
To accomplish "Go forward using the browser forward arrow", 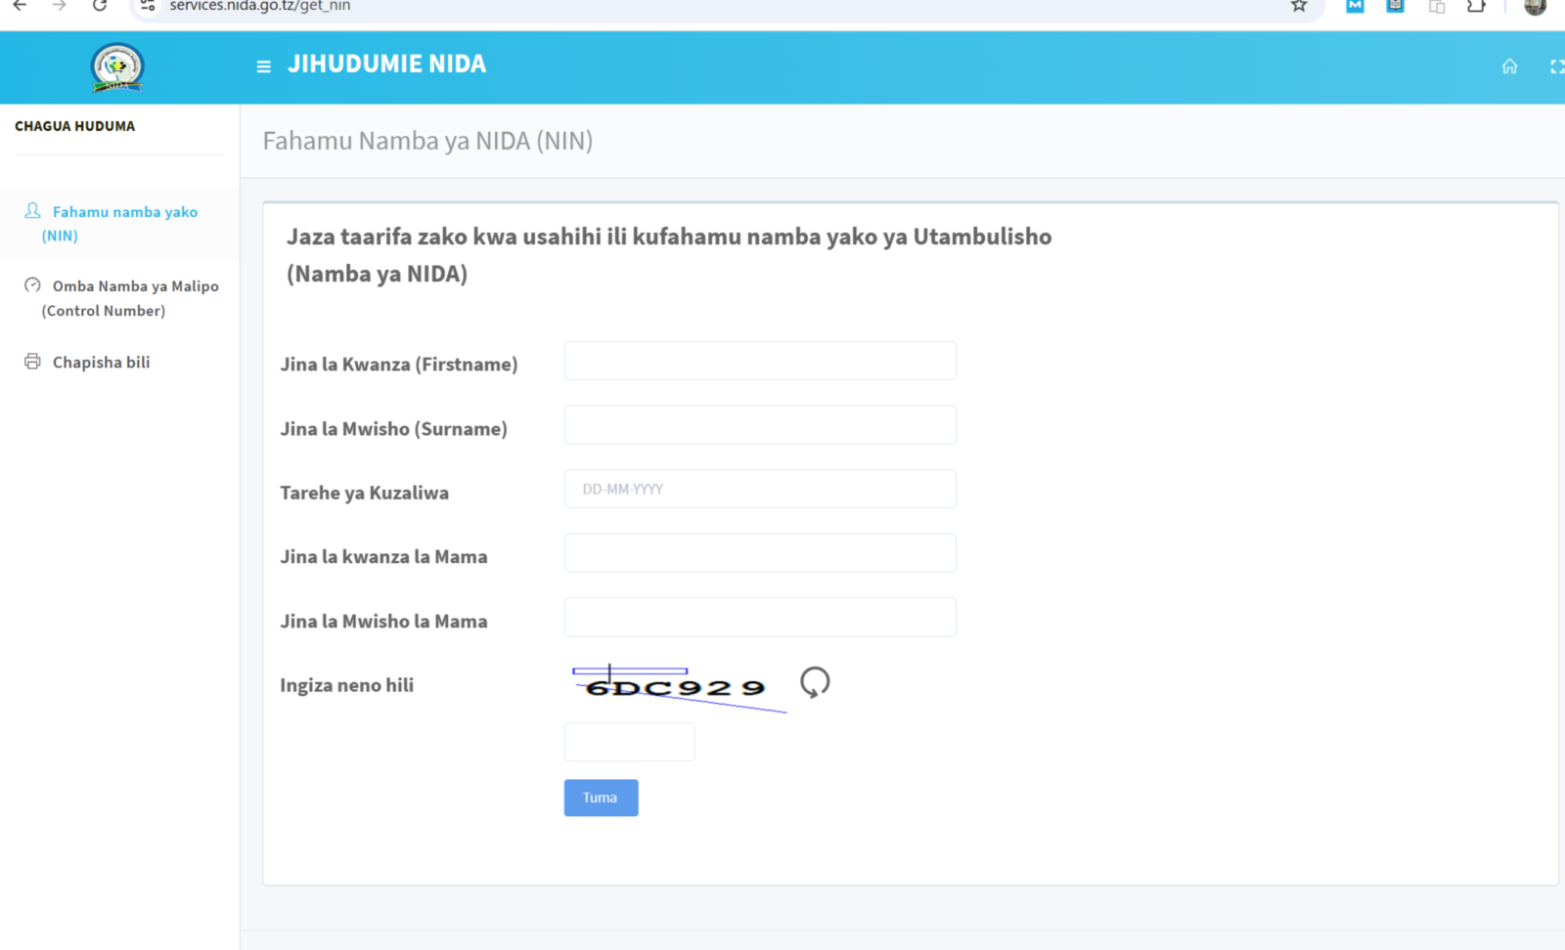I will tap(60, 6).
